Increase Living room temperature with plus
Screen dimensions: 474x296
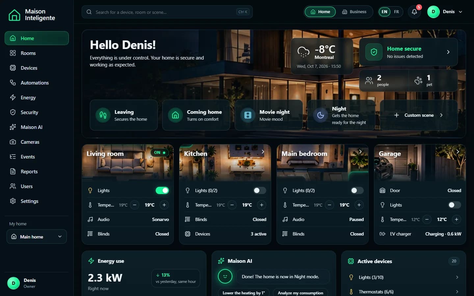[164, 205]
